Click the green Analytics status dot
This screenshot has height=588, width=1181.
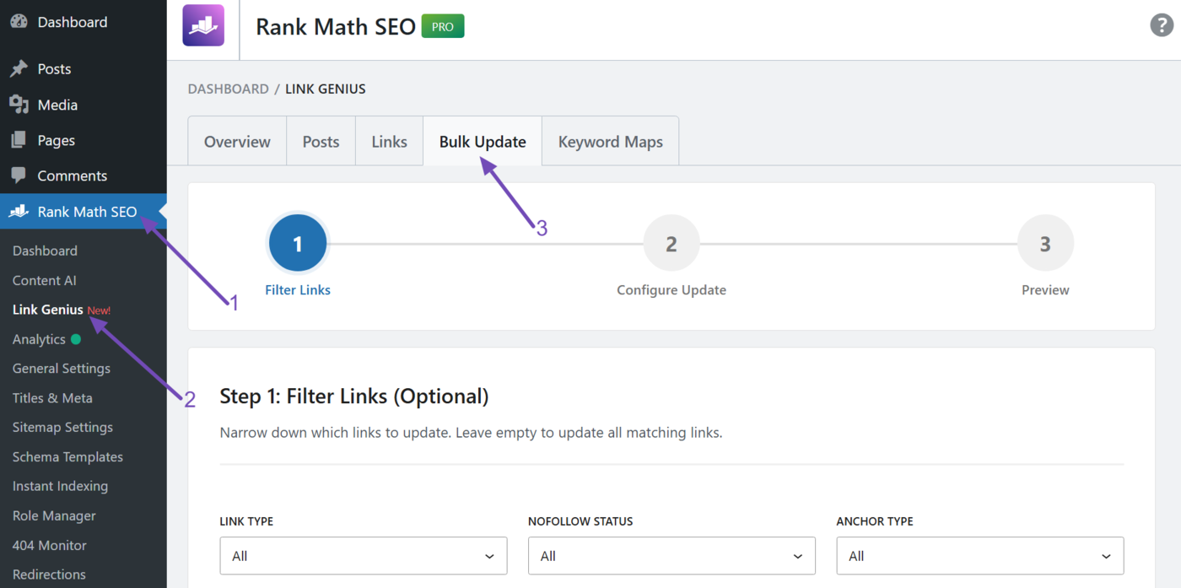[76, 339]
